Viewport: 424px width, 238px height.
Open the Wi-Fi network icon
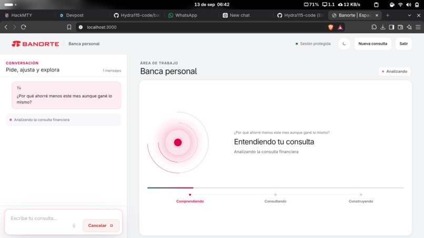coord(400,5)
